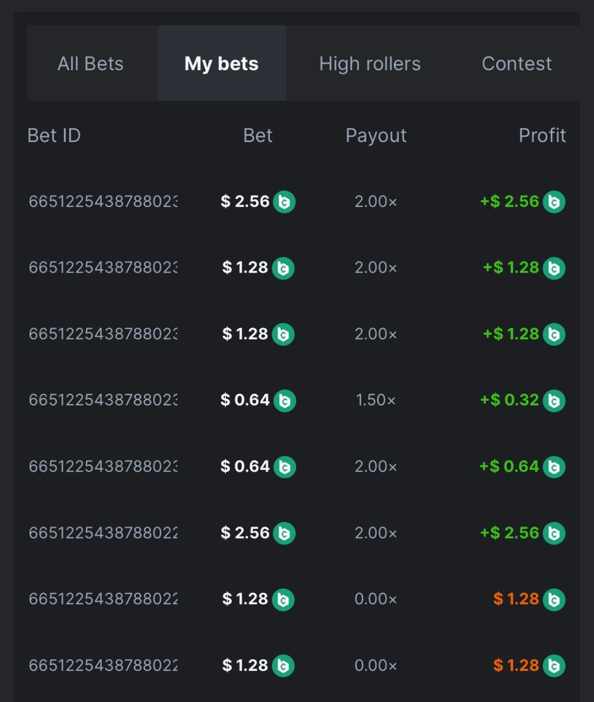Click coin icon beside top row's $2.56 bet
Image resolution: width=594 pixels, height=702 pixels.
[284, 202]
